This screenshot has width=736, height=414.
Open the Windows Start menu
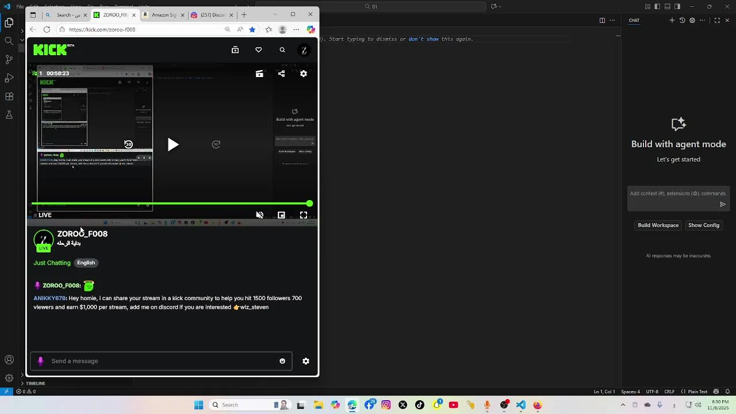click(198, 405)
